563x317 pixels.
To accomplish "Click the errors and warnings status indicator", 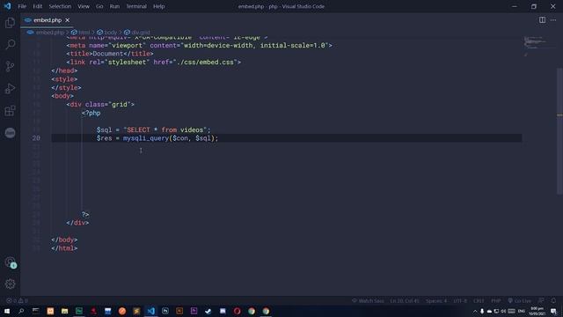I will (x=17, y=300).
